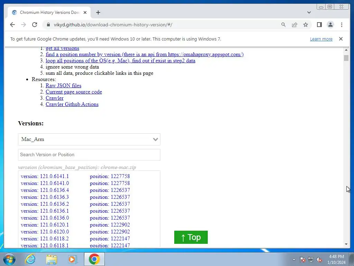Click the address bar URL
The width and height of the screenshot is (354, 266).
pyautogui.click(x=113, y=25)
